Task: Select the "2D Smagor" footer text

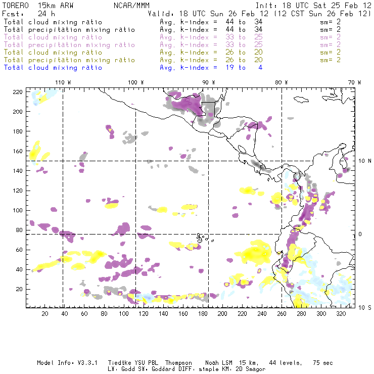Action: click(x=251, y=369)
